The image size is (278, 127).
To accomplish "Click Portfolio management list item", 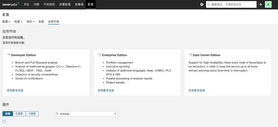I will (120, 62).
